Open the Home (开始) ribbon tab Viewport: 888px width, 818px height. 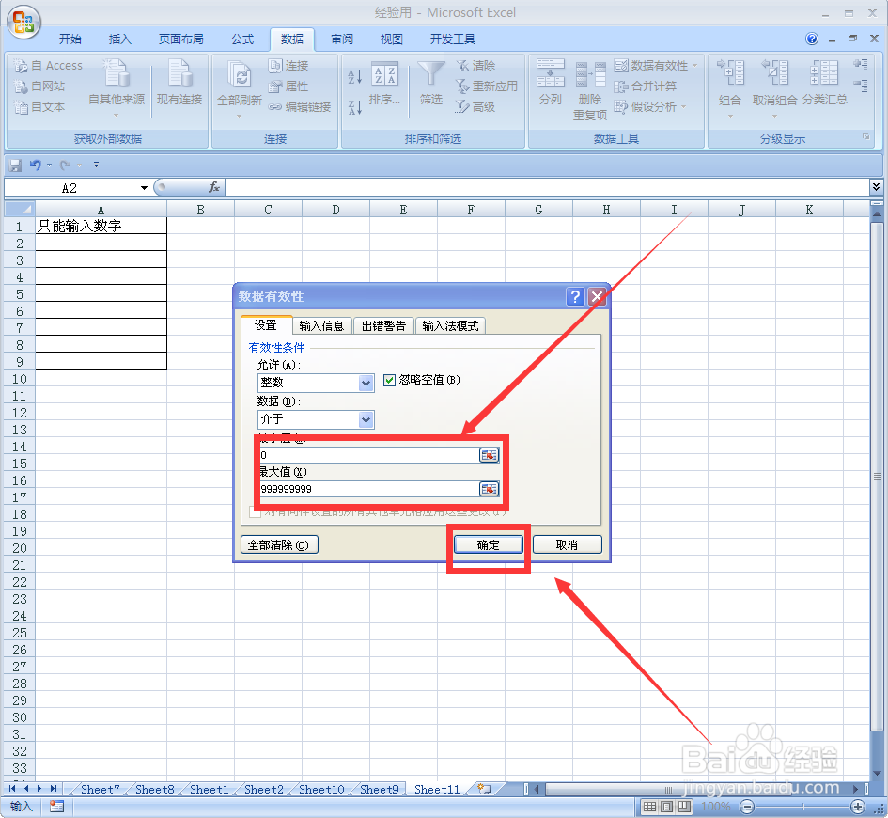tap(70, 39)
